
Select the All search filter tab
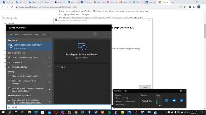coord(11,34)
